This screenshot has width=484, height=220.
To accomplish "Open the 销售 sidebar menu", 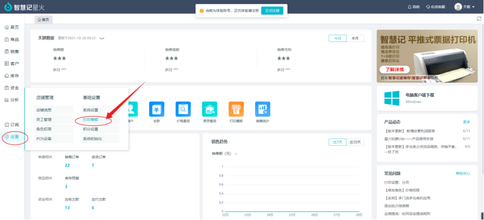I will tap(12, 52).
